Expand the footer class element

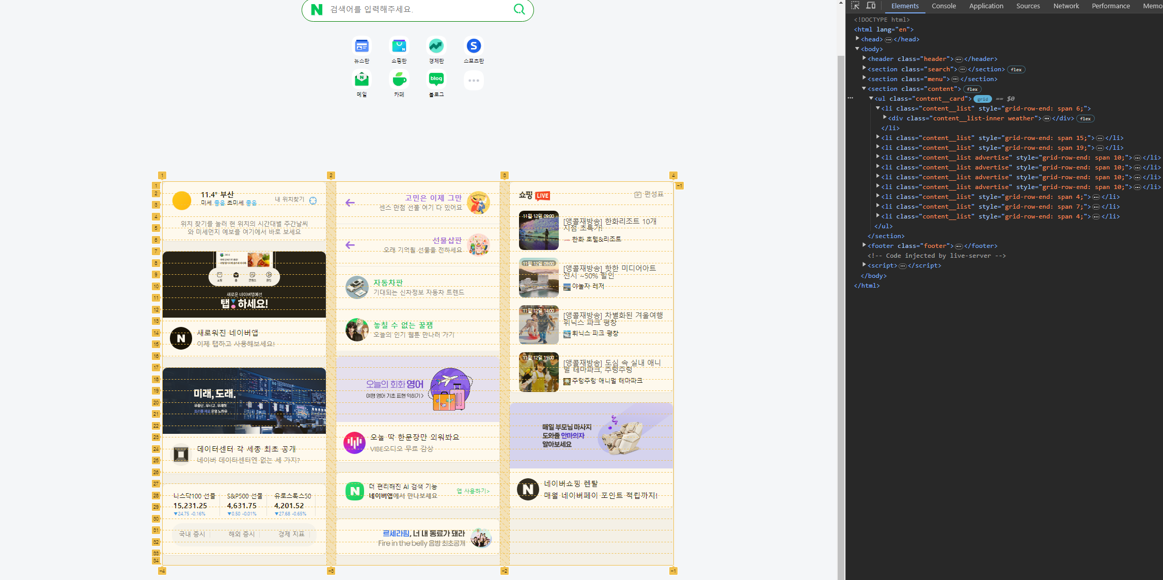pyautogui.click(x=864, y=245)
